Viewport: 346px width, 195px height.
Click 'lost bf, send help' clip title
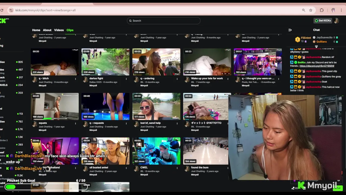point(151,123)
